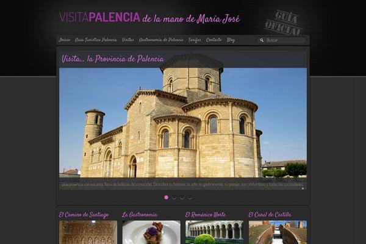Click the Gastronomía dish thumbnail
Viewport: 366px width, 244px height.
tap(151, 232)
